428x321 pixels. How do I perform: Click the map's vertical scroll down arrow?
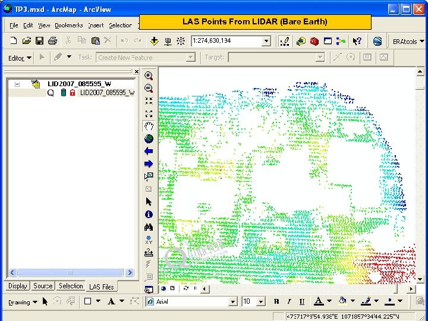coord(420,279)
